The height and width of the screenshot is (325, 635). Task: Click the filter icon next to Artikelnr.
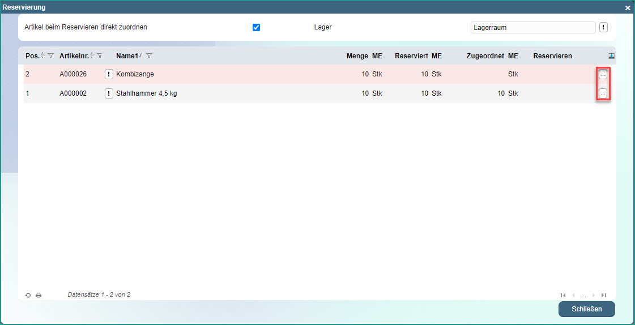click(x=100, y=55)
